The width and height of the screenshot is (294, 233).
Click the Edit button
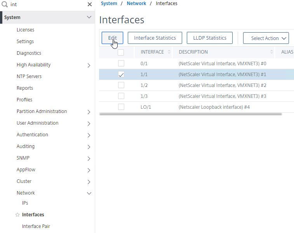[112, 38]
